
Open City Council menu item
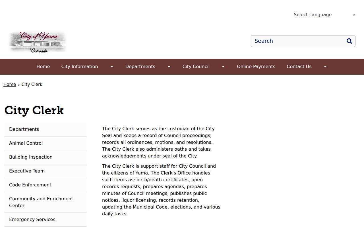(196, 67)
